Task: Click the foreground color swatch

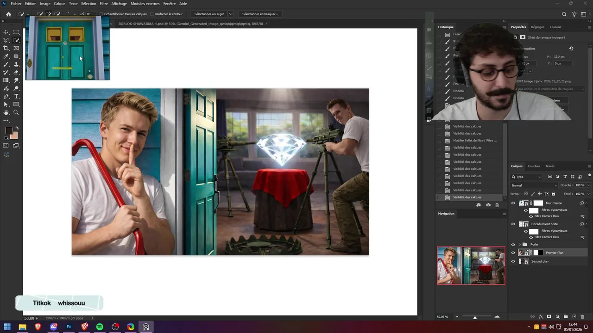Action: pos(9,130)
